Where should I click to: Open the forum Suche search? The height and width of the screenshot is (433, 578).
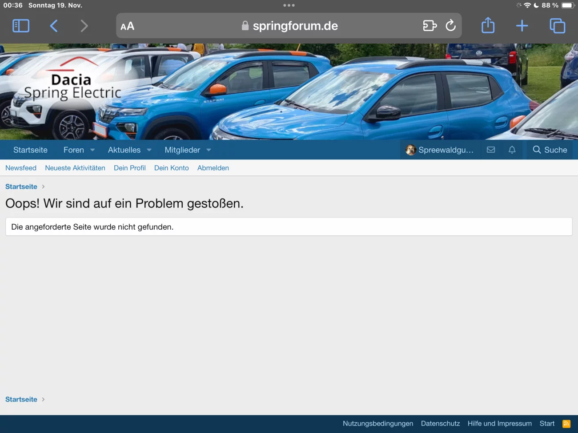[550, 150]
